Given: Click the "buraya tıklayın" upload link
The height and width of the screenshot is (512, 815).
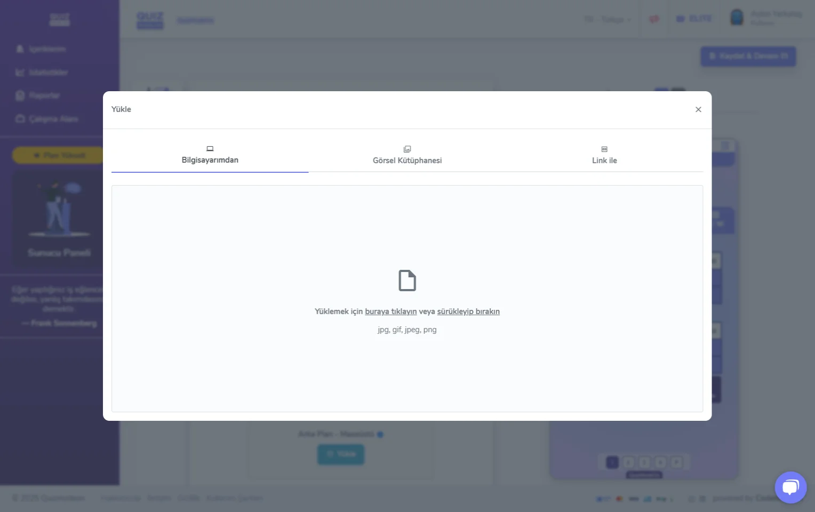Looking at the screenshot, I should coord(390,311).
